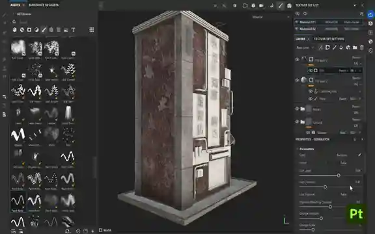Toggle visibility of Material.011 texture set
Image resolution: width=375 pixels, height=234 pixels.
[297, 22]
